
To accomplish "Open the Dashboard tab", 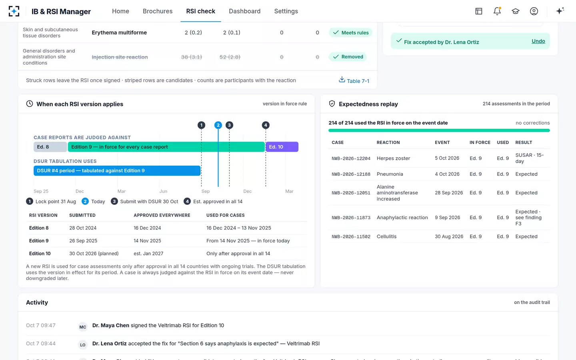I will coord(245,11).
